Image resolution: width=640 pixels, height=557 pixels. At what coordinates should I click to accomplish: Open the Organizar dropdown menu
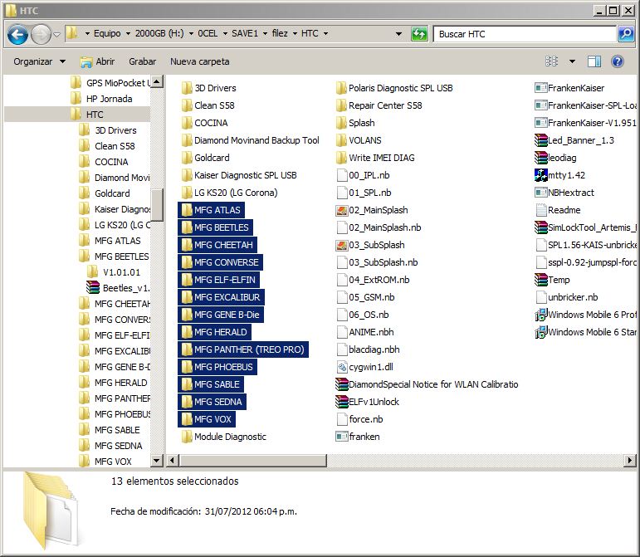[39, 61]
